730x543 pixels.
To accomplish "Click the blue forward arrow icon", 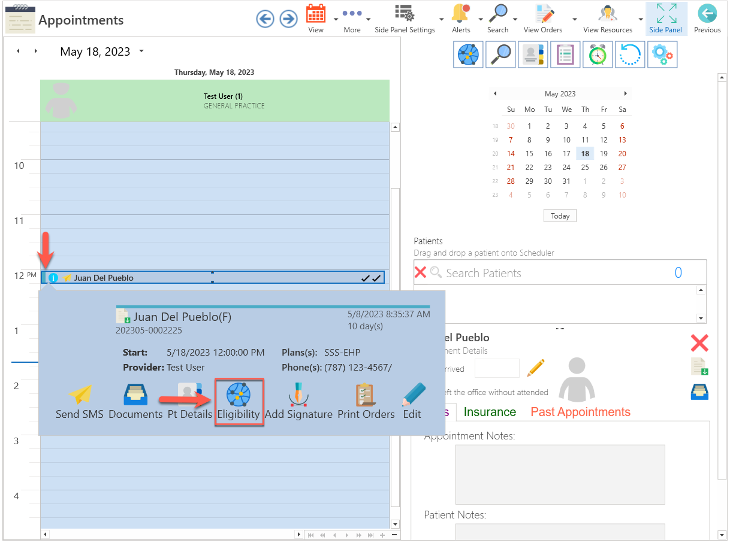I will [x=289, y=19].
